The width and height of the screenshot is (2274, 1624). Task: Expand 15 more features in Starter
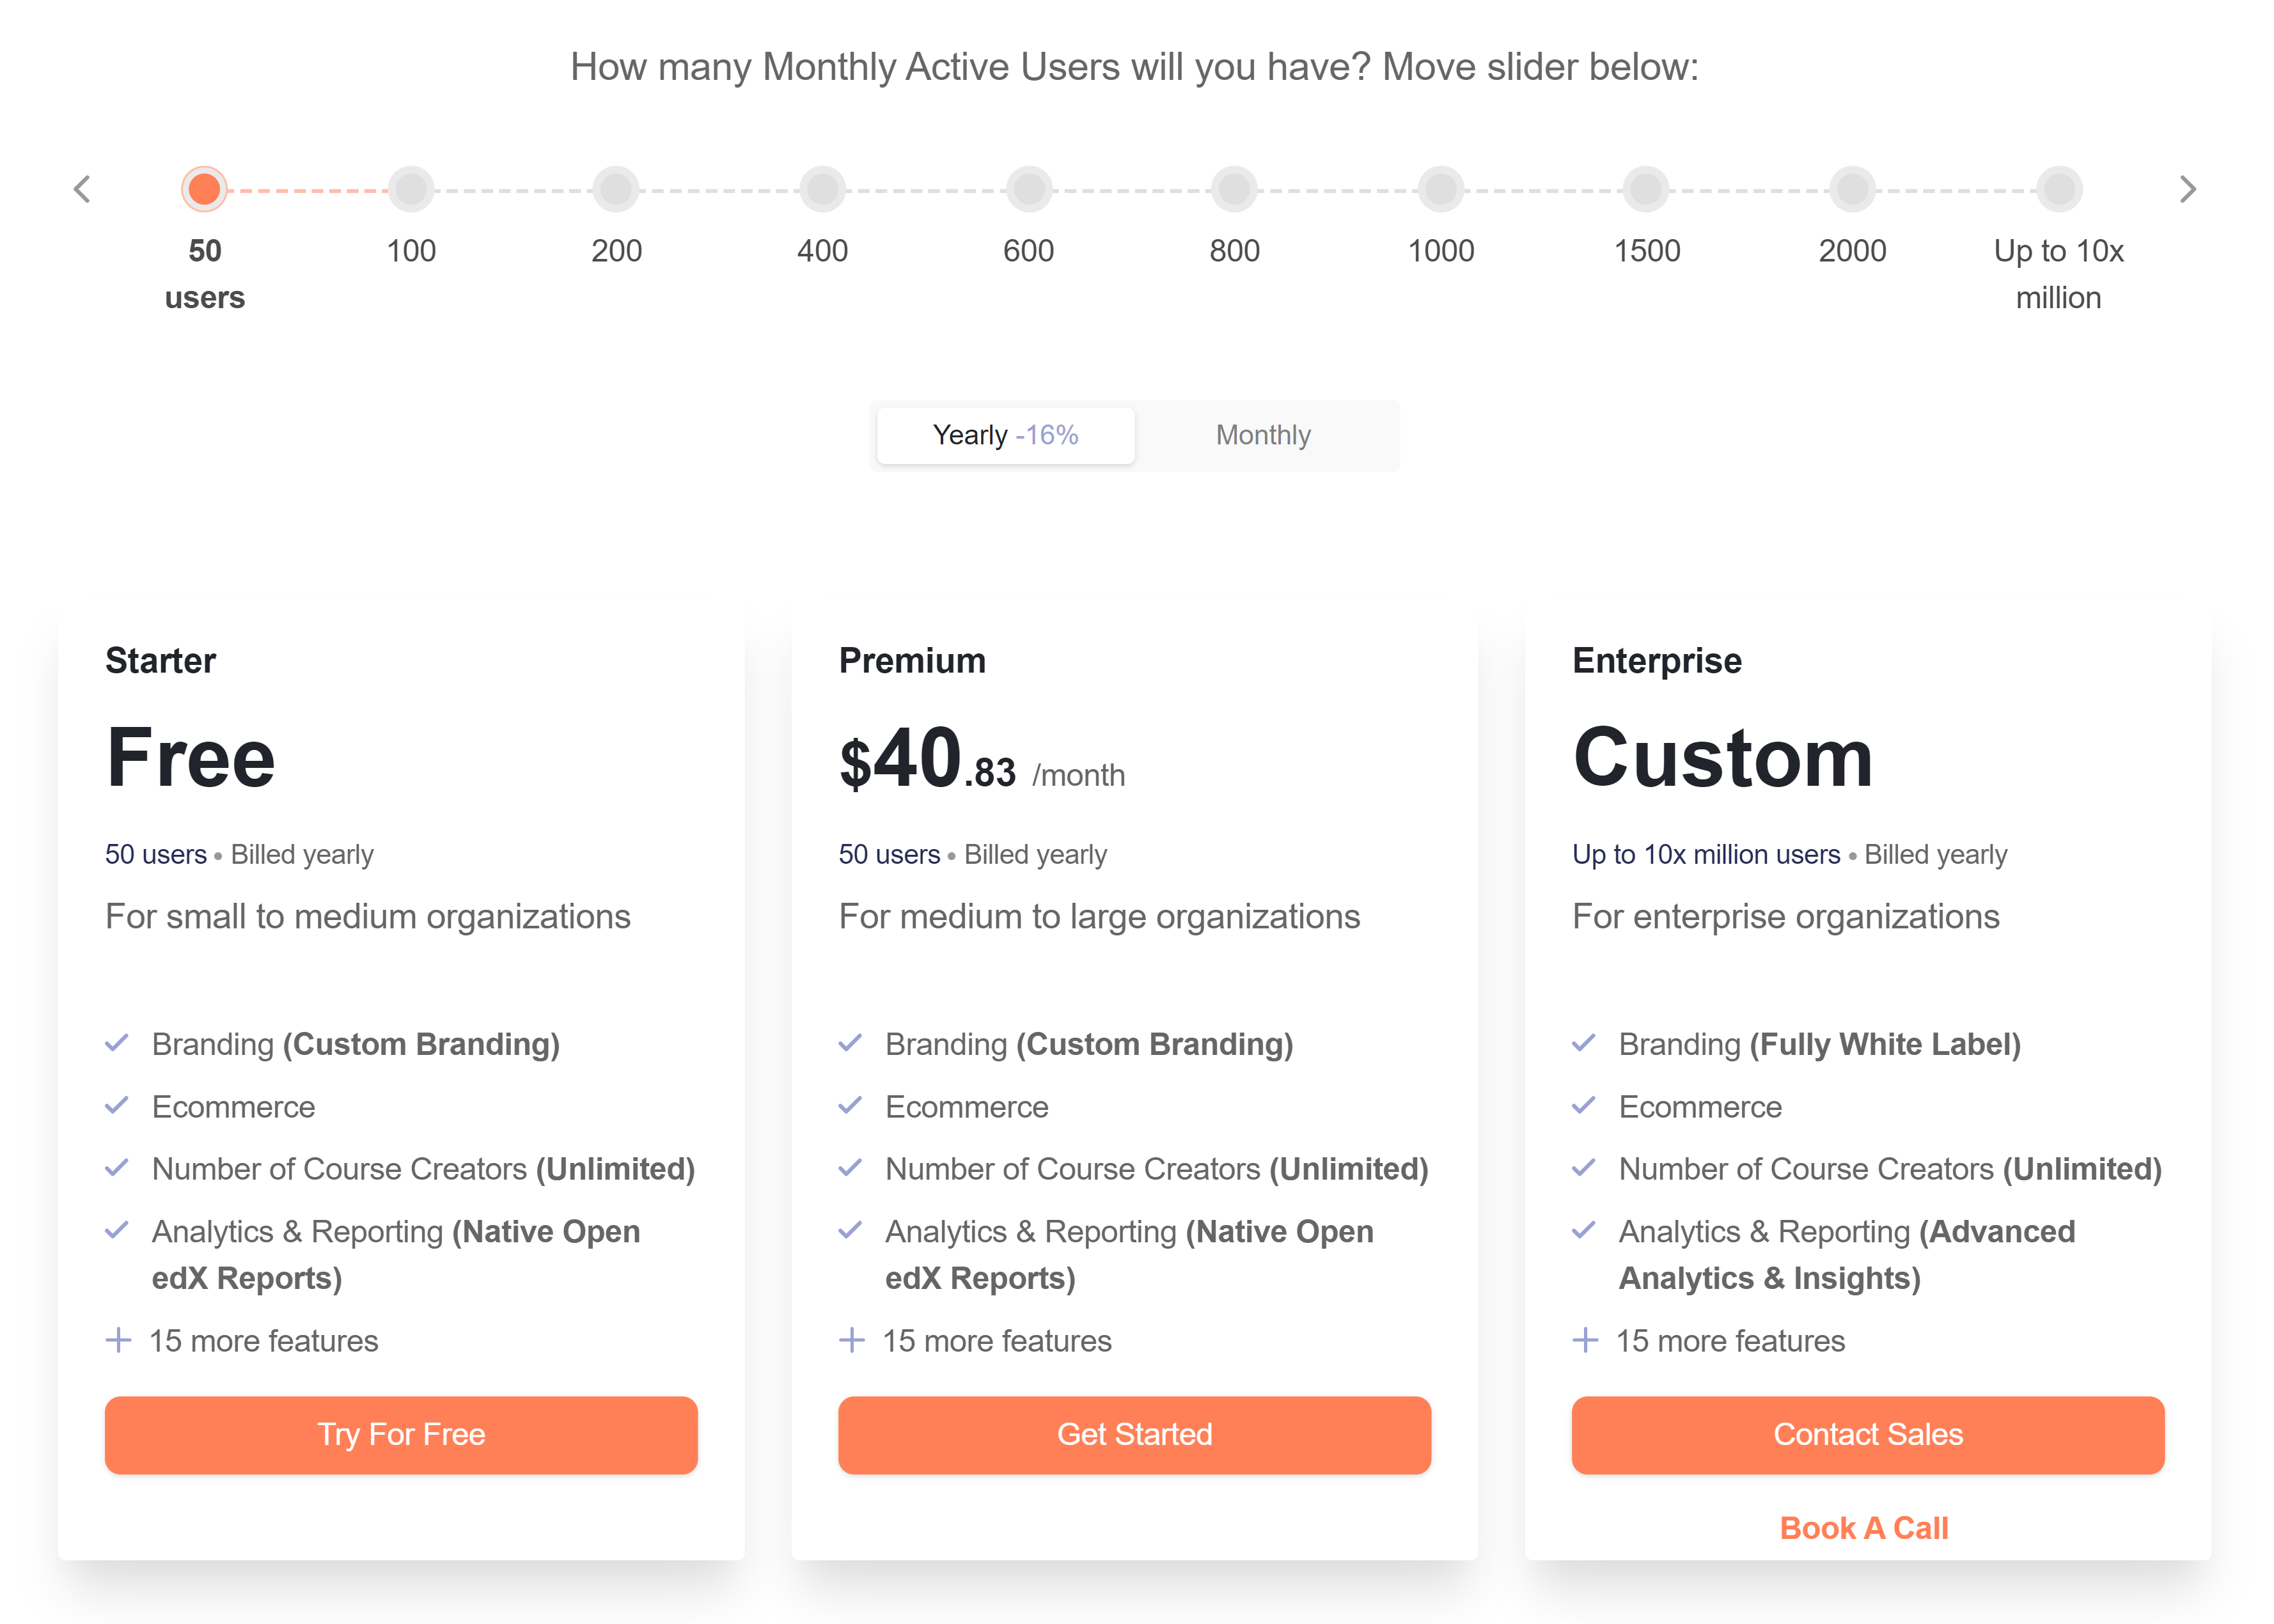[x=263, y=1341]
